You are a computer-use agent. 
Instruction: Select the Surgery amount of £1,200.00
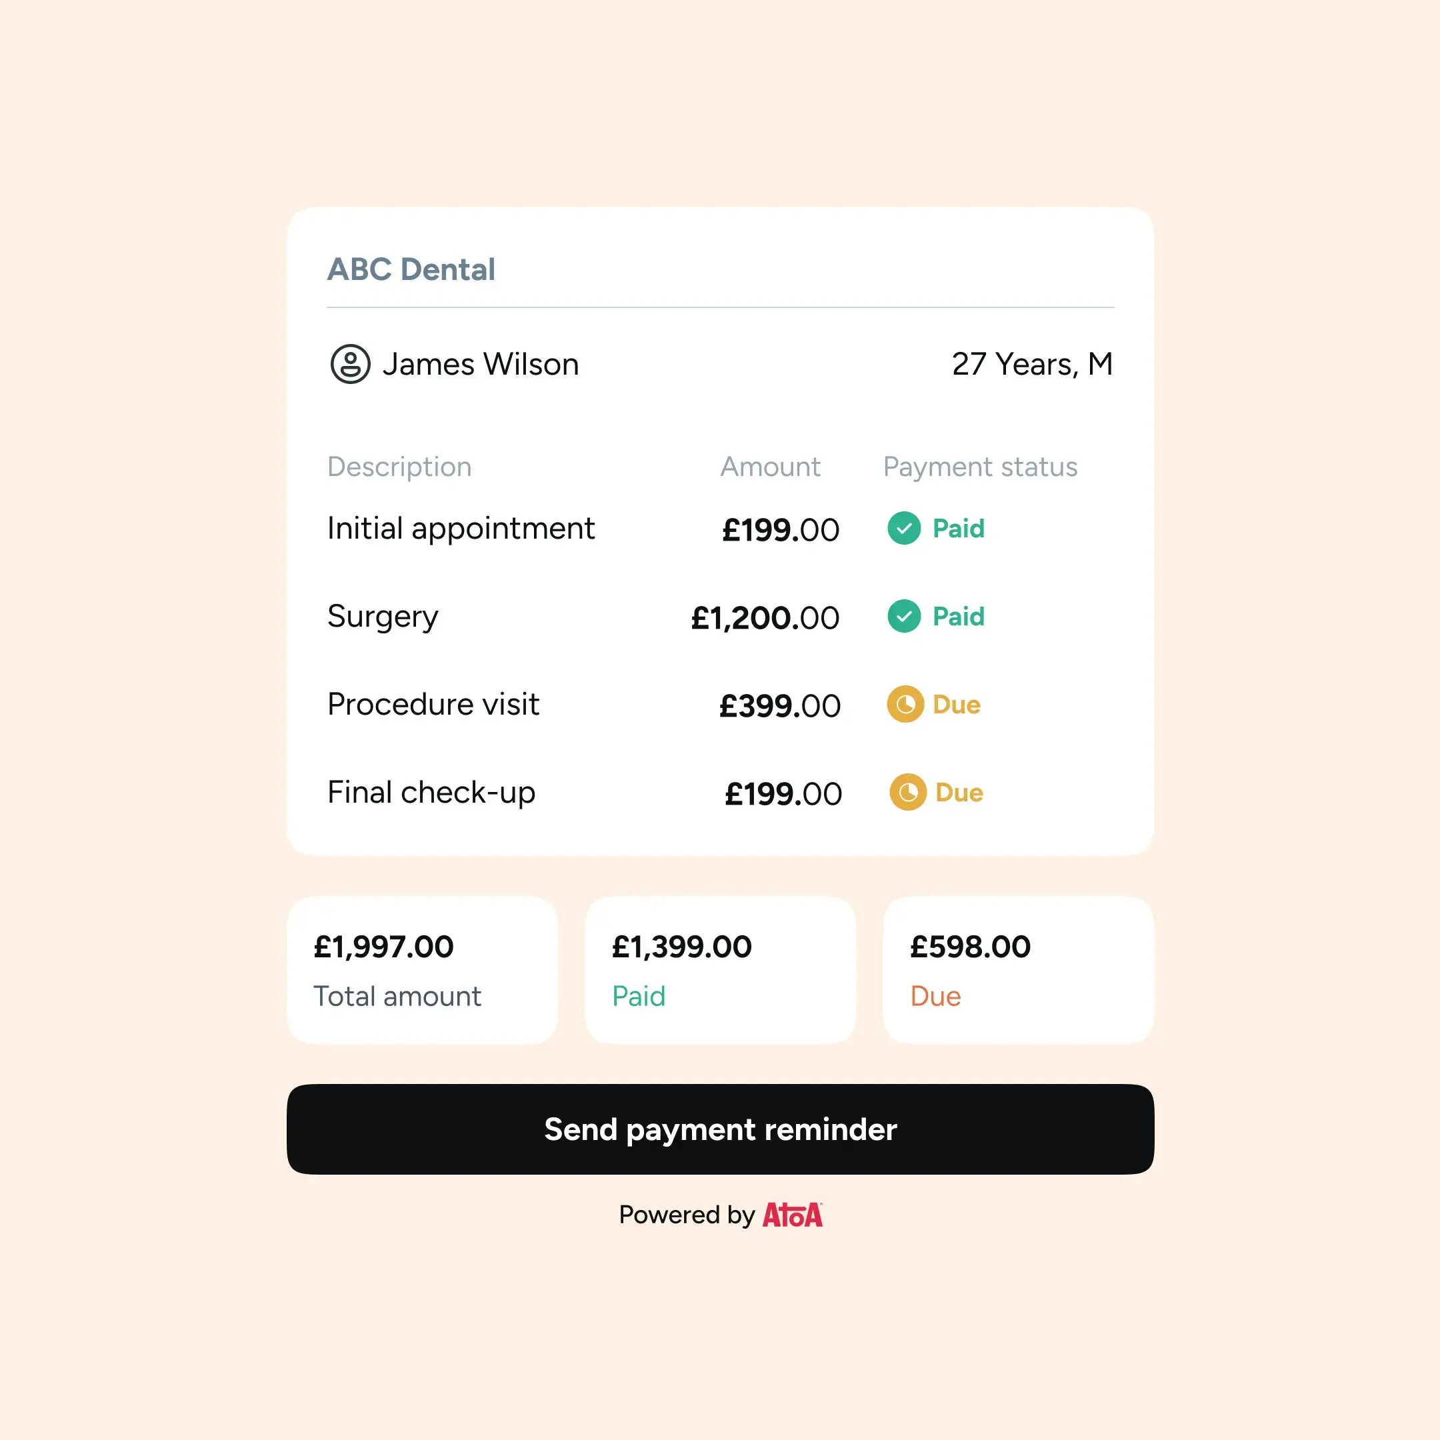click(765, 618)
